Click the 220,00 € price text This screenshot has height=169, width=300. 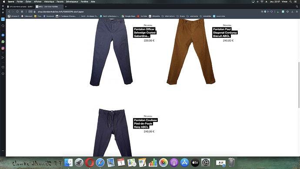tap(149, 41)
